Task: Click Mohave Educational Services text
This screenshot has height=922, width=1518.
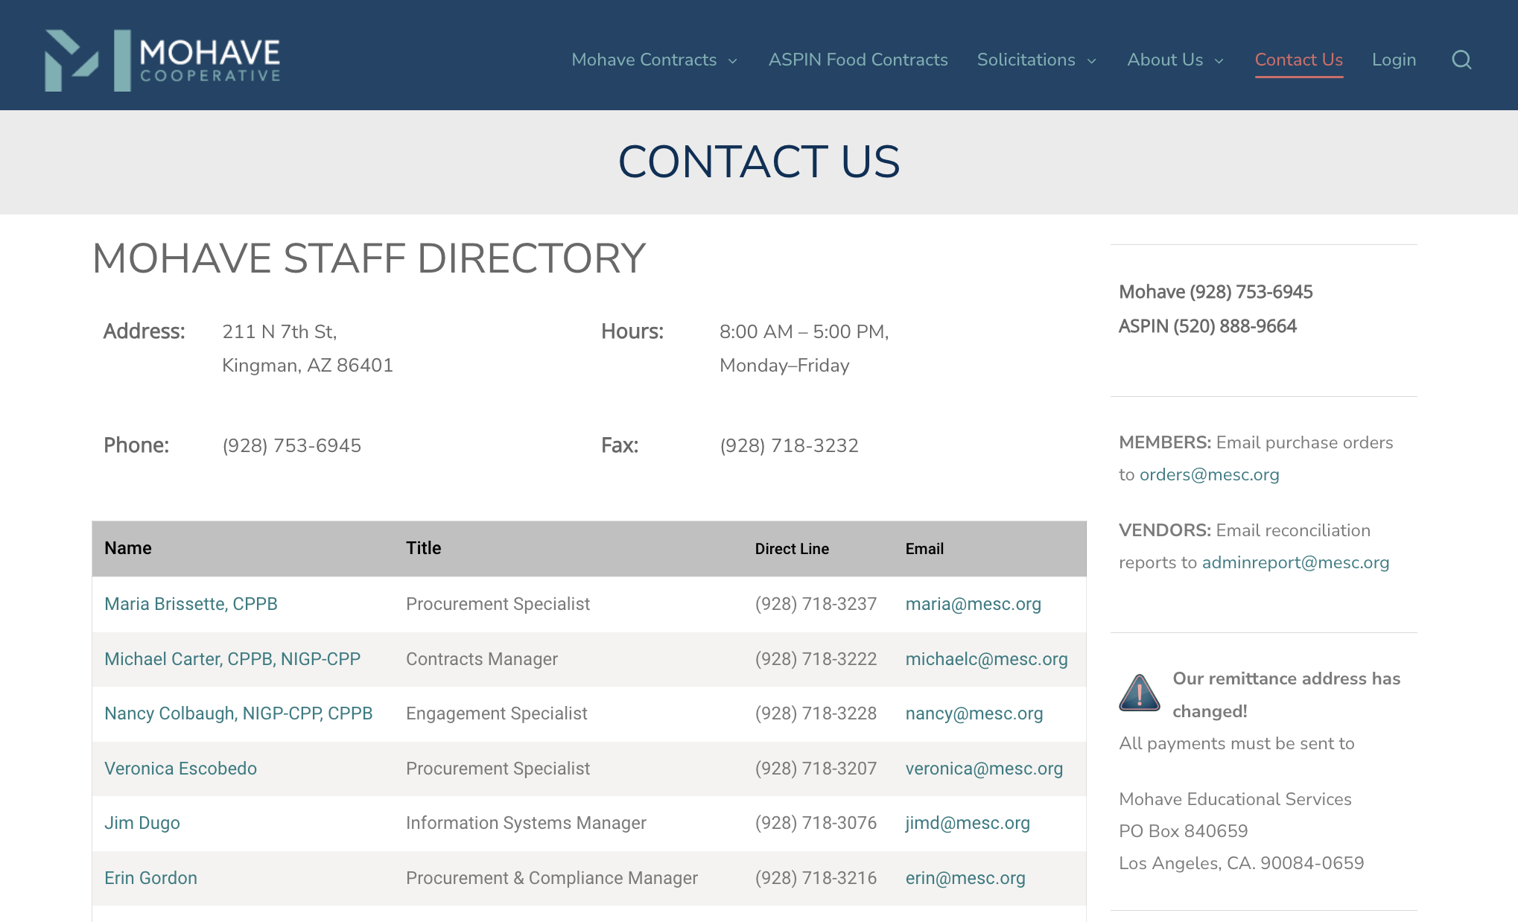Action: (1235, 799)
